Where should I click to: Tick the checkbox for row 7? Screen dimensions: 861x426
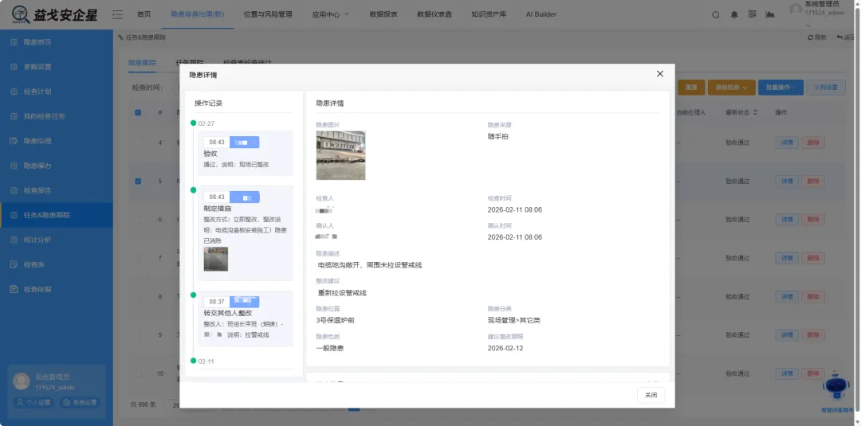point(138,258)
